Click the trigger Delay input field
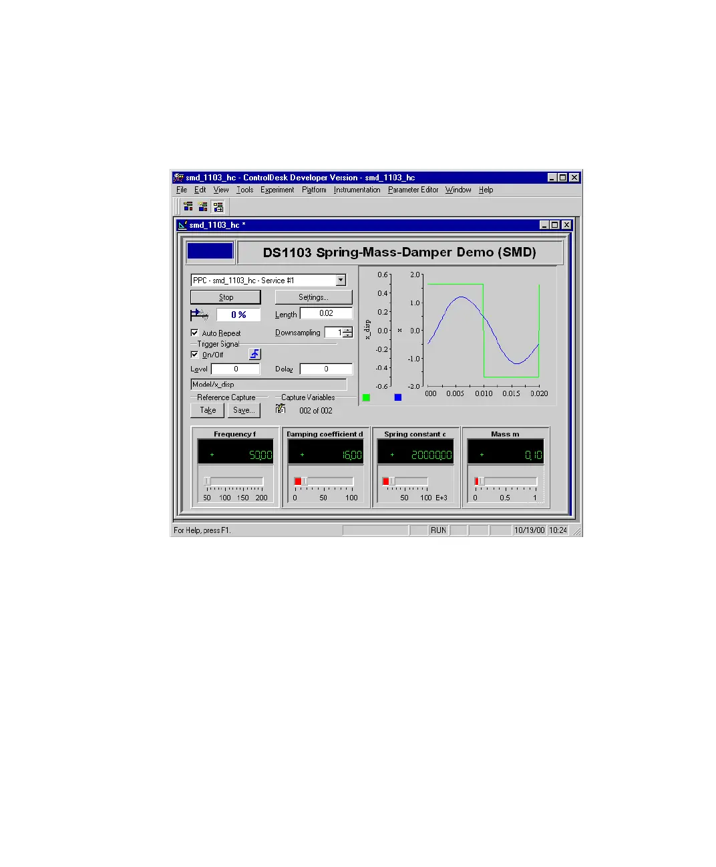716x867 pixels. [x=326, y=369]
